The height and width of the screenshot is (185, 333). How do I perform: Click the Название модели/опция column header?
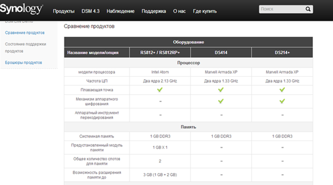[97, 53]
